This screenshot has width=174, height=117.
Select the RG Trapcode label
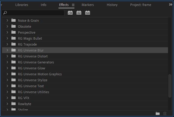pos(27,44)
